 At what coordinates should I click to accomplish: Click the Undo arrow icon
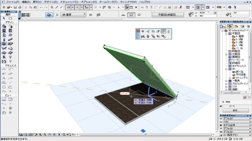[x=41, y=7]
